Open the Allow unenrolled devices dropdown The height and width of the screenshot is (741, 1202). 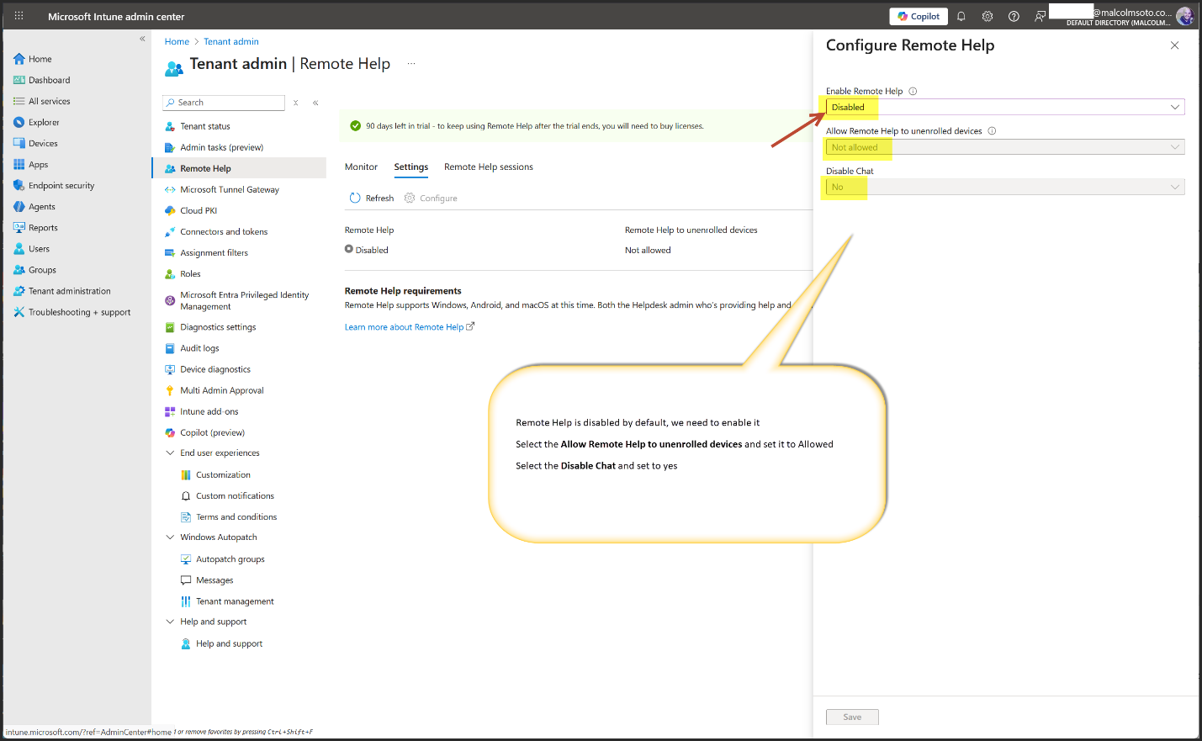(1005, 147)
